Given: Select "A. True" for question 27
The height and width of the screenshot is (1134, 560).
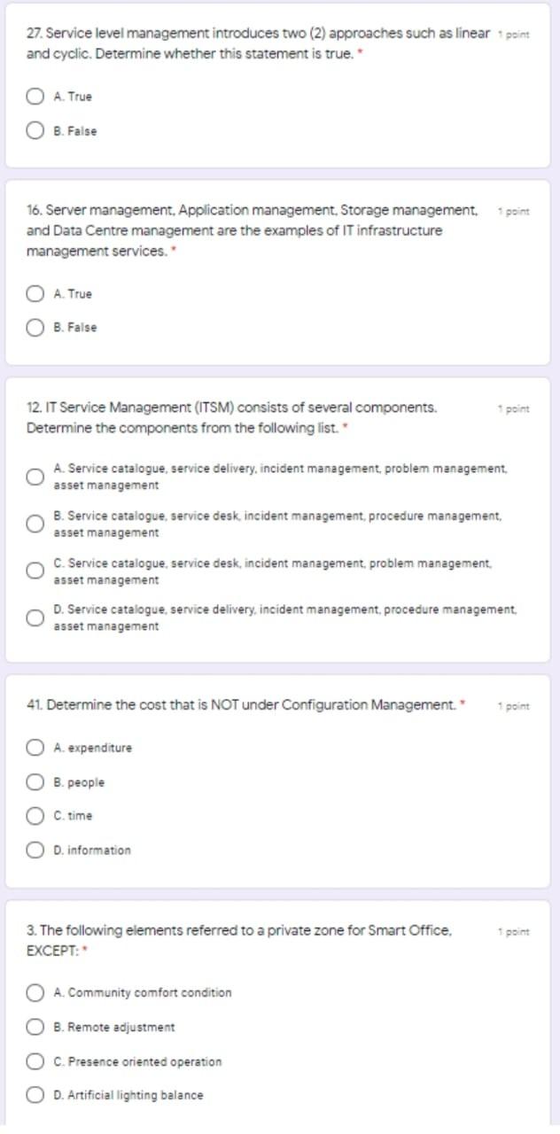Looking at the screenshot, I should click(x=35, y=96).
